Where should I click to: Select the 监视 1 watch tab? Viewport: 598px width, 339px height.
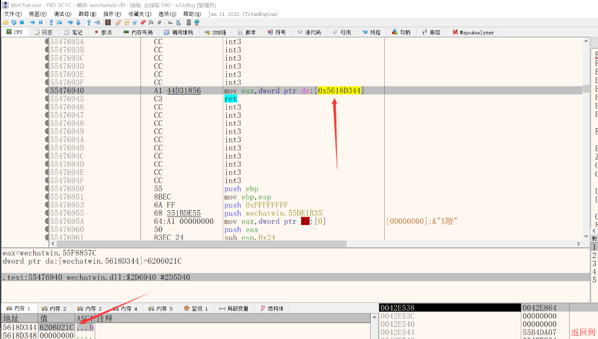196,309
